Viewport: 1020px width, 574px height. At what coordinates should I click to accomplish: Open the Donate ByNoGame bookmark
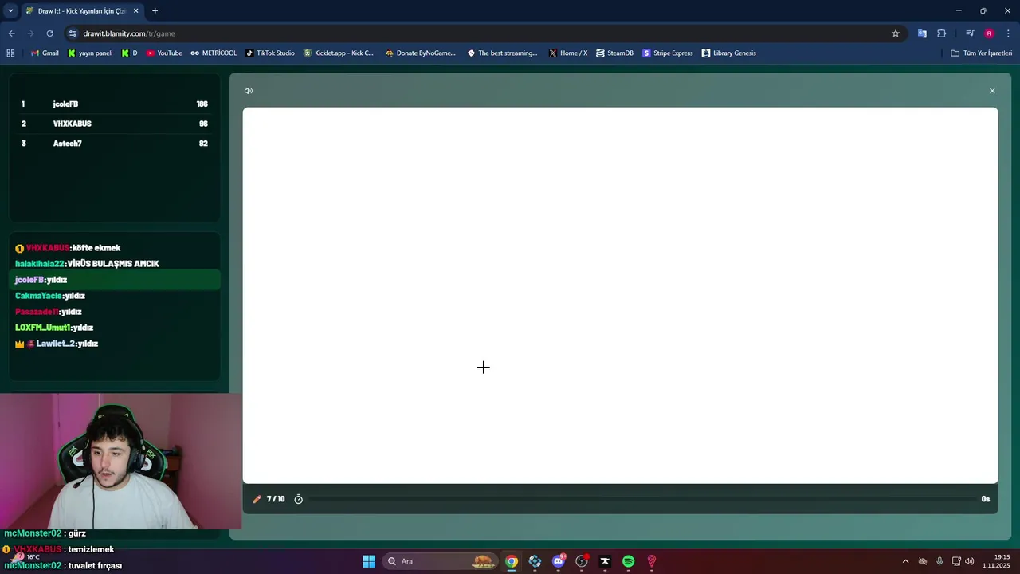pos(420,53)
